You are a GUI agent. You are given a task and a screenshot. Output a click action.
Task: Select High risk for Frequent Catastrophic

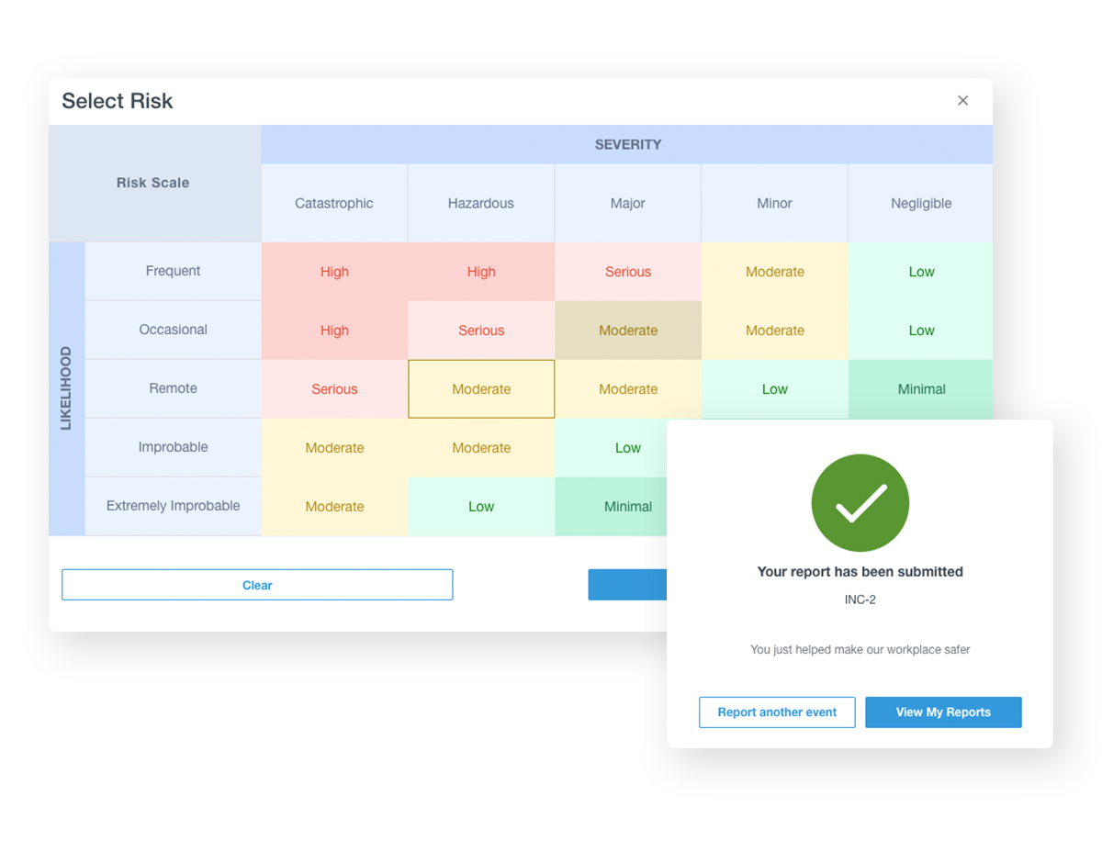point(334,272)
